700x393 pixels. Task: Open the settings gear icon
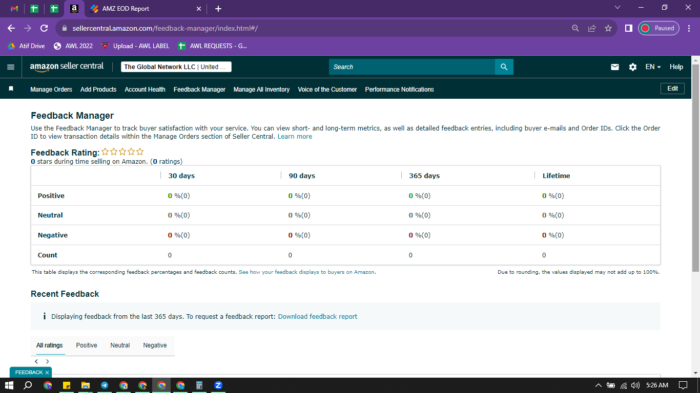tap(633, 67)
